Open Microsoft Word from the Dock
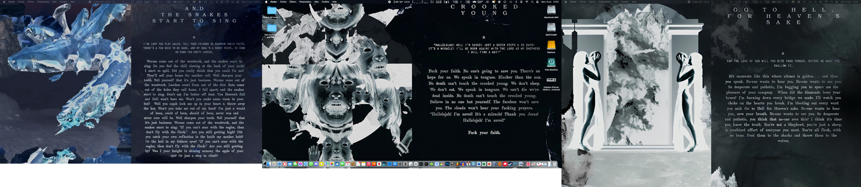The width and height of the screenshot is (861, 187). pyautogui.click(x=479, y=164)
